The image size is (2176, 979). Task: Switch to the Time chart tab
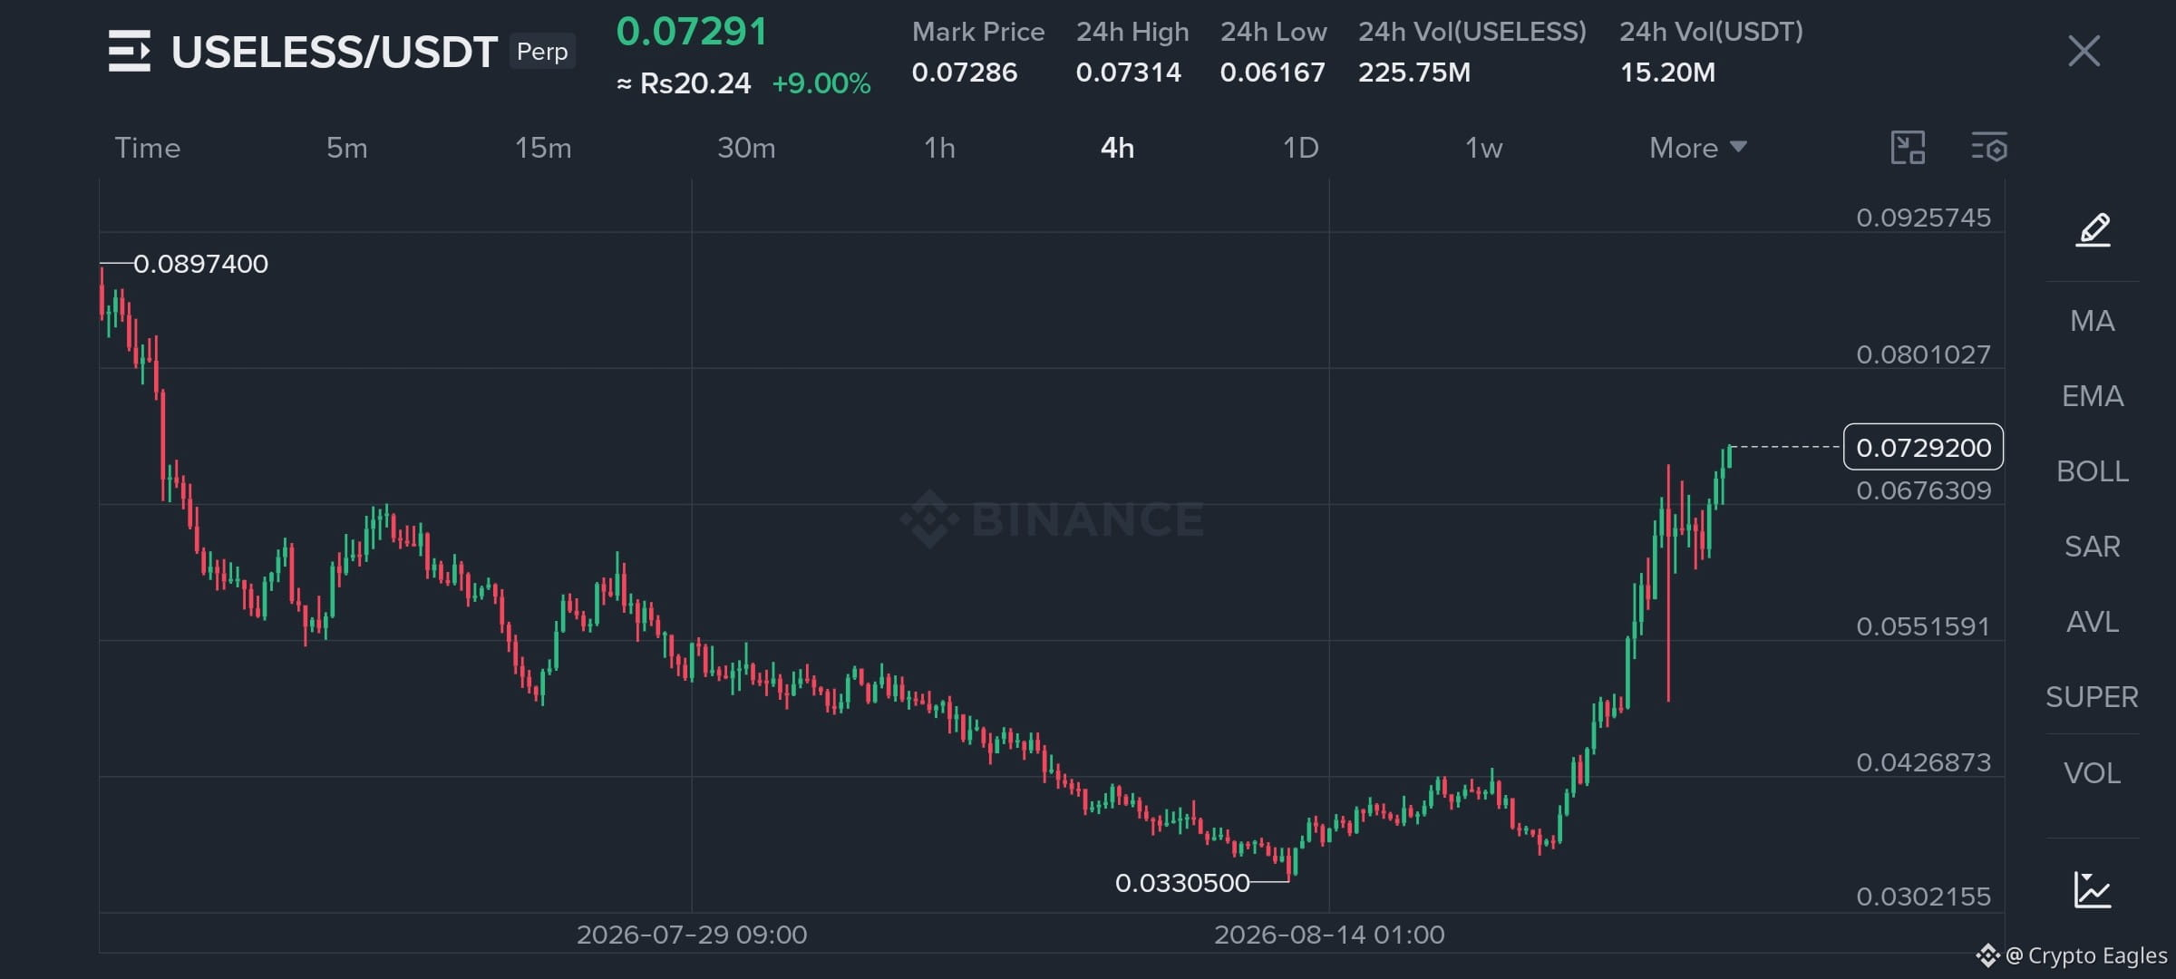point(148,148)
